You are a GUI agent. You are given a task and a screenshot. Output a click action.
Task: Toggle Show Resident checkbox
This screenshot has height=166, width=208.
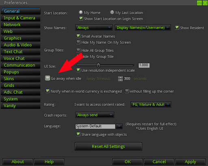pos(177,28)
